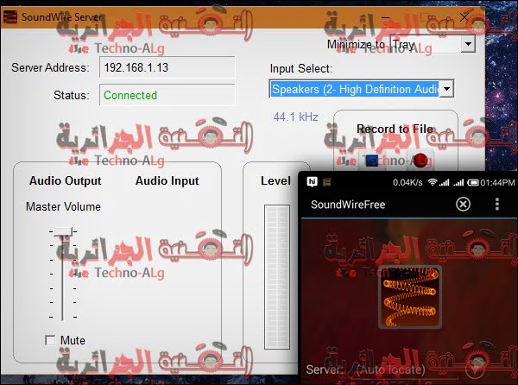Open SoundWireFree three-dot overflow menu
Screen dimensions: 518x385
point(497,204)
